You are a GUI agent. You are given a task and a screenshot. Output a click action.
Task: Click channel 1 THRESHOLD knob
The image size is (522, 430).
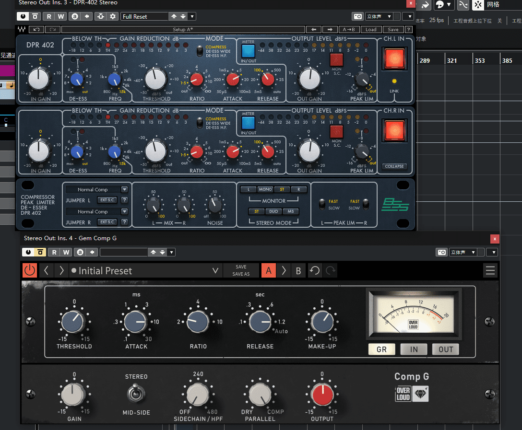click(x=155, y=79)
